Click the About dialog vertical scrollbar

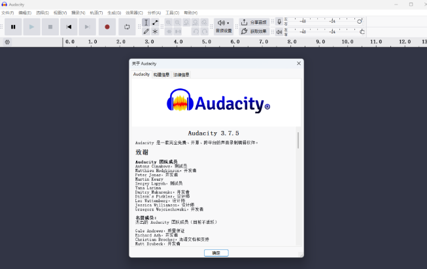[298, 141]
